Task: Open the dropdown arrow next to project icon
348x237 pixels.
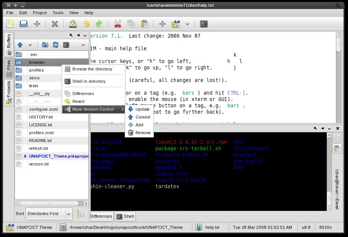Action: pyautogui.click(x=187, y=24)
